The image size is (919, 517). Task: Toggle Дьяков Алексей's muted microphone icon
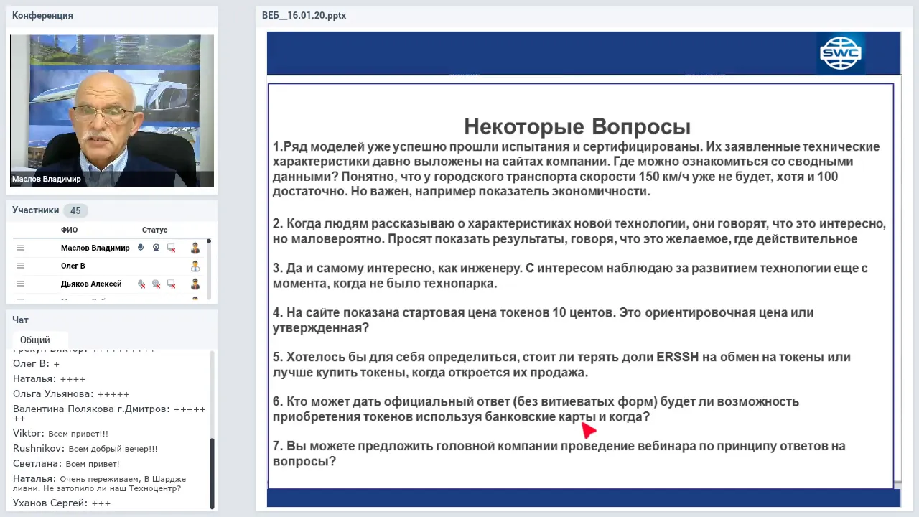coord(141,284)
